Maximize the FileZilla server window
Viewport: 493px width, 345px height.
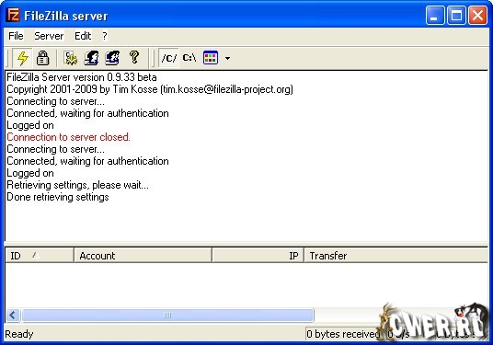coord(456,16)
